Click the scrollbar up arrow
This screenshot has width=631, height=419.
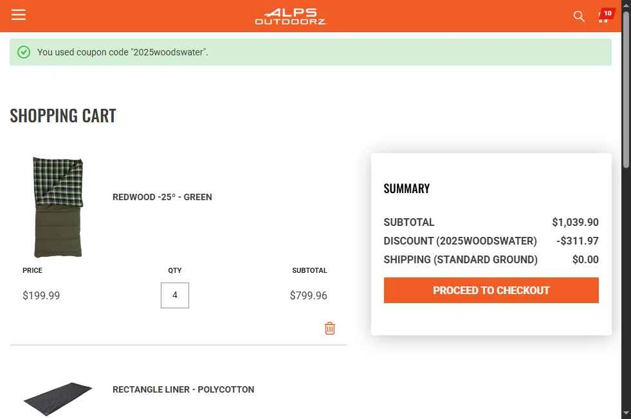click(626, 5)
